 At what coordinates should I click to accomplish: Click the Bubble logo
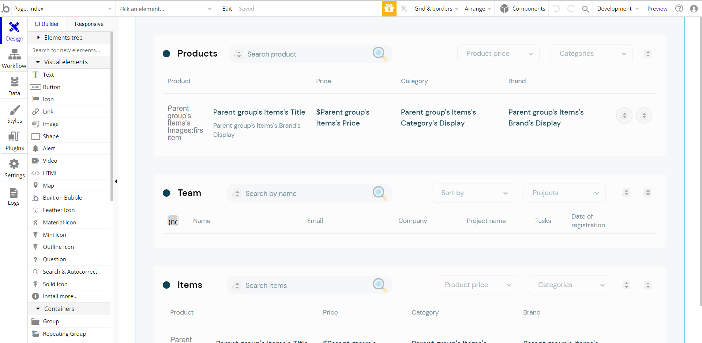coord(5,8)
